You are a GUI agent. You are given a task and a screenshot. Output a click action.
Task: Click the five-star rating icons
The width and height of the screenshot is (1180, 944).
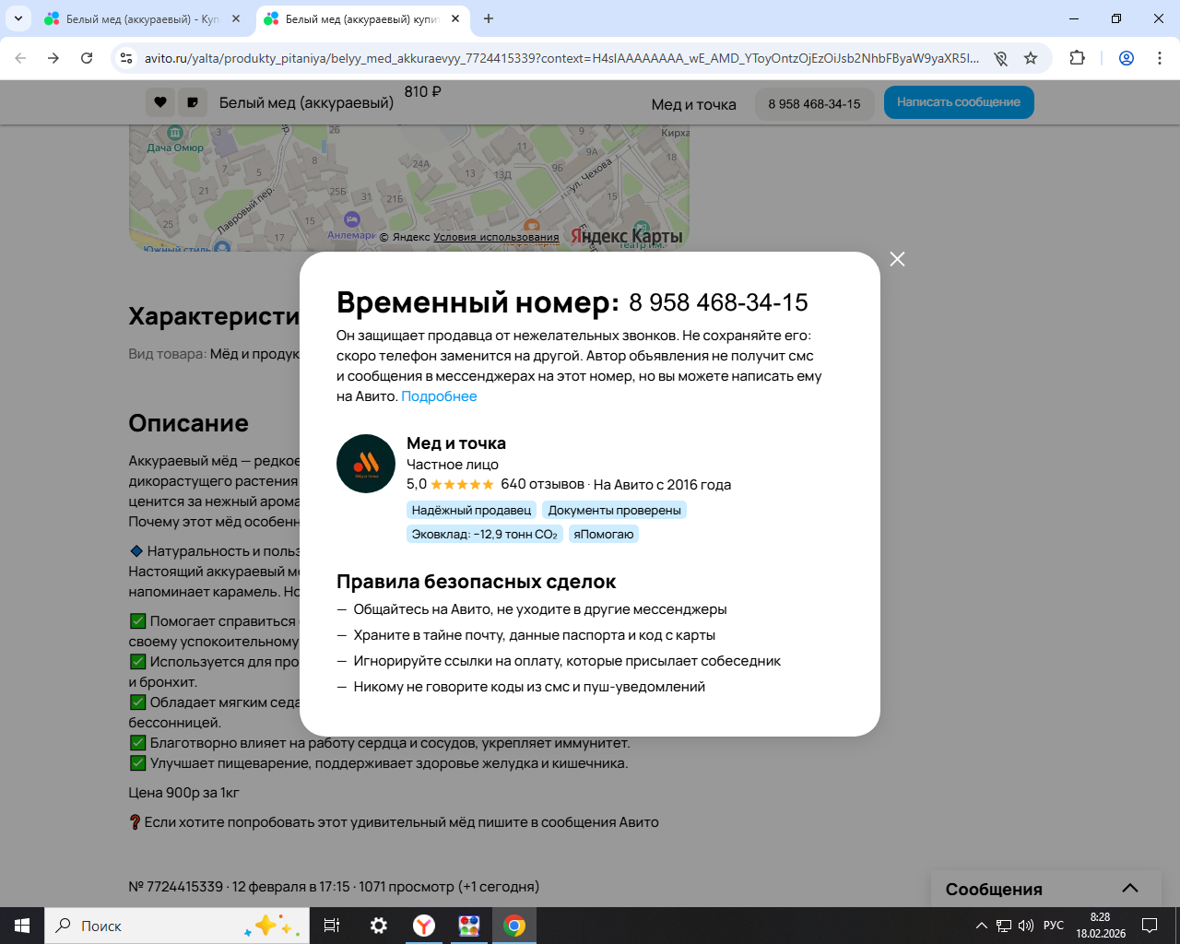[462, 484]
